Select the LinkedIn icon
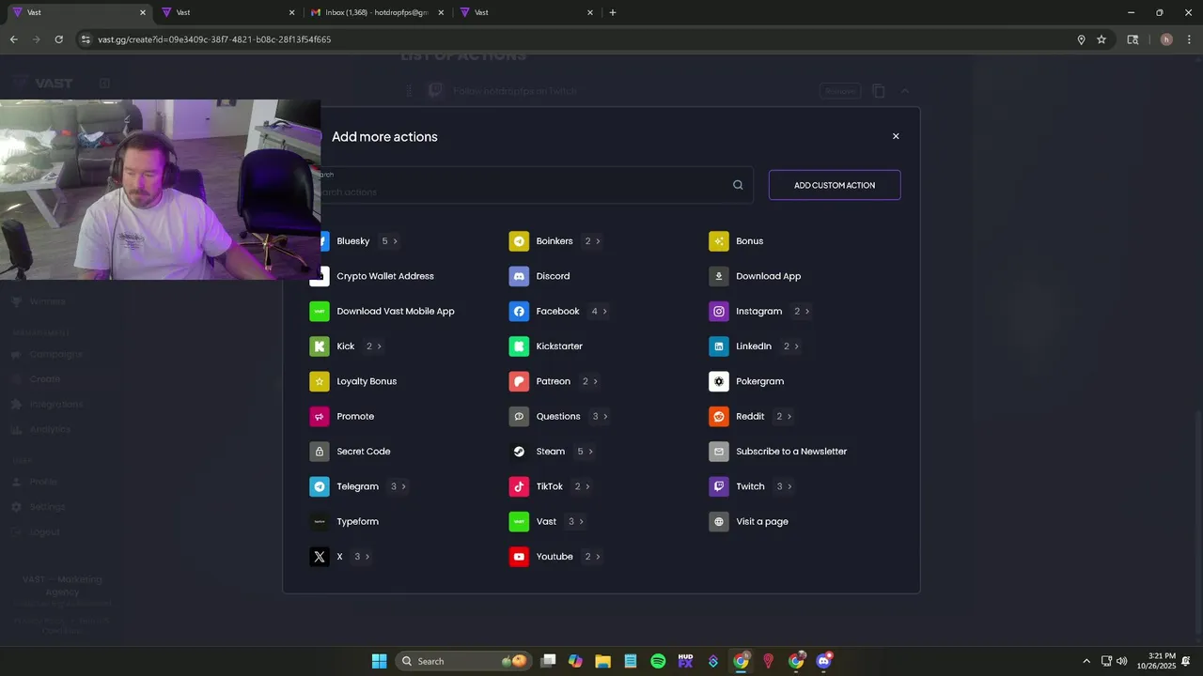1203x676 pixels. pyautogui.click(x=719, y=346)
